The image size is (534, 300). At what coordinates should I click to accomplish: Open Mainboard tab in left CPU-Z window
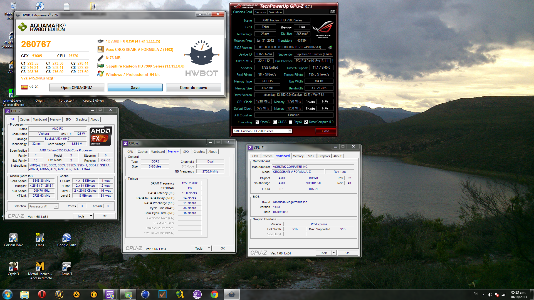coord(40,119)
